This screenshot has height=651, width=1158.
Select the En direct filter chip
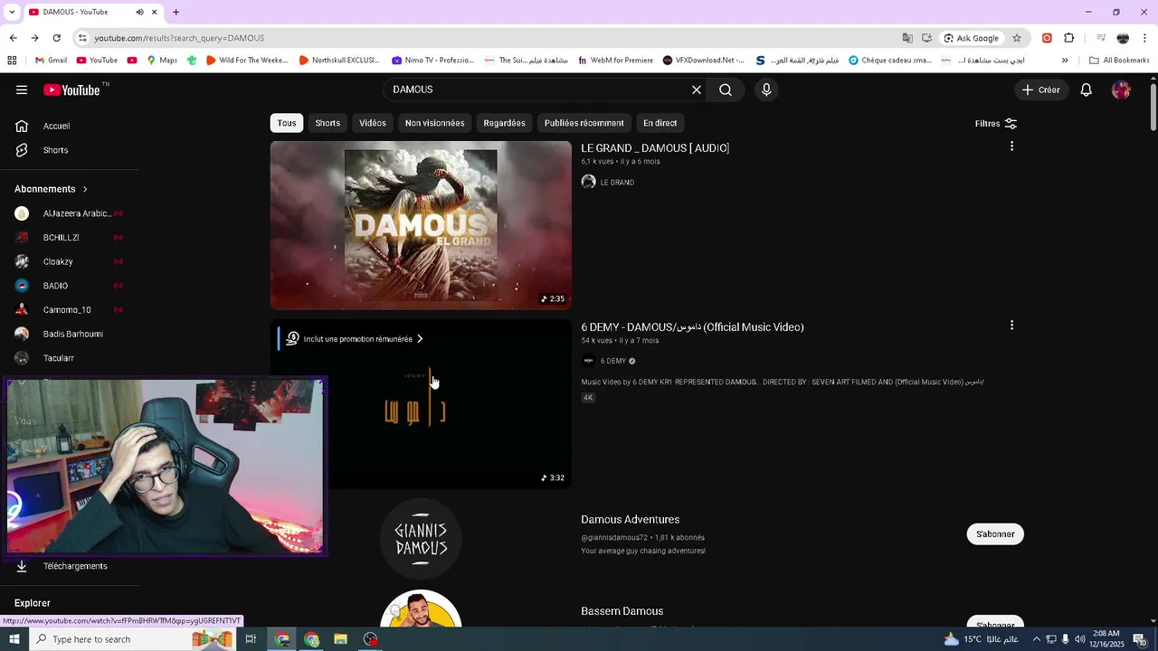[x=660, y=123]
